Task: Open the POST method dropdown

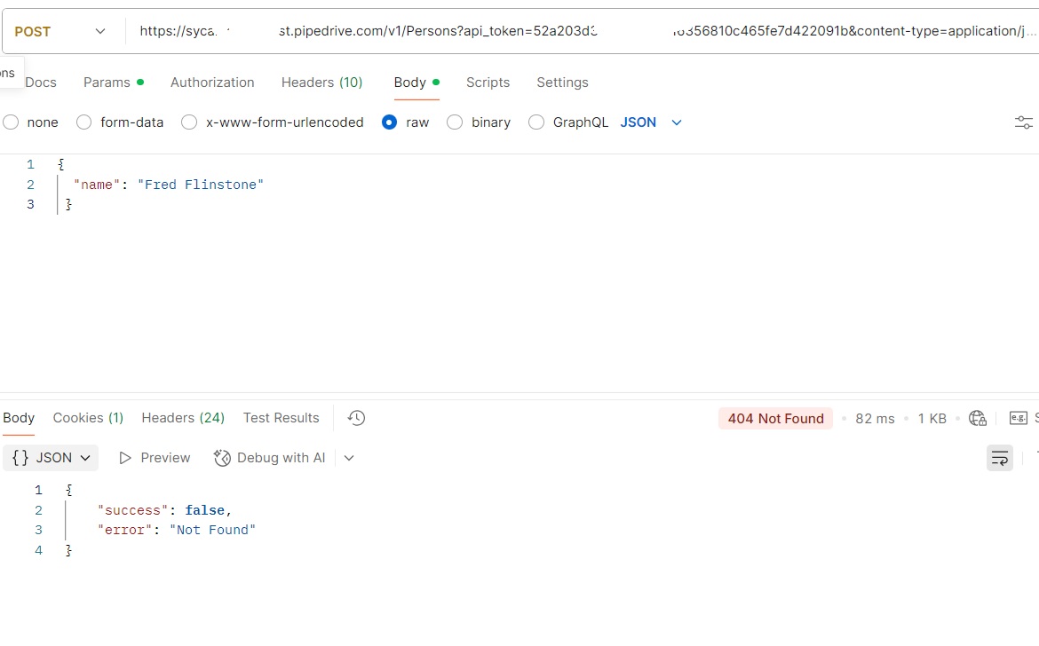Action: [x=60, y=31]
